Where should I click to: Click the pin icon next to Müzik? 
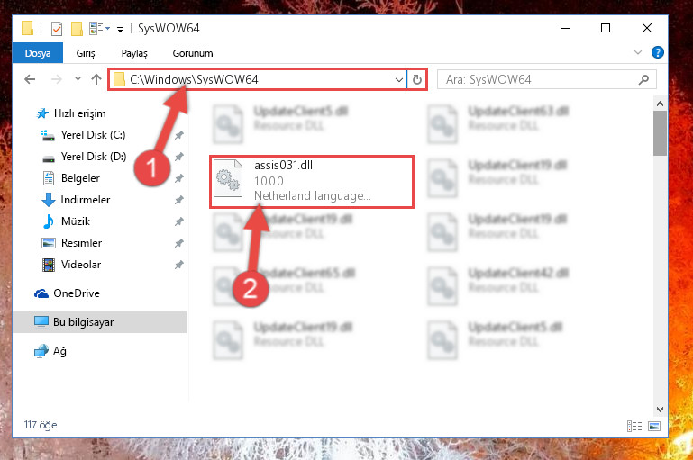pos(179,221)
